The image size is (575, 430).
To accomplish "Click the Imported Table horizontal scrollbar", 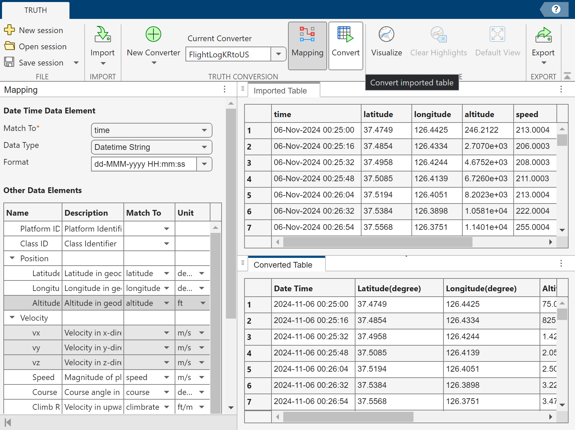I will pos(377,242).
